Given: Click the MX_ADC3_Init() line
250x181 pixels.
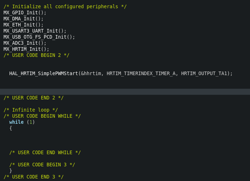Looking at the screenshot, I should 25,43.
